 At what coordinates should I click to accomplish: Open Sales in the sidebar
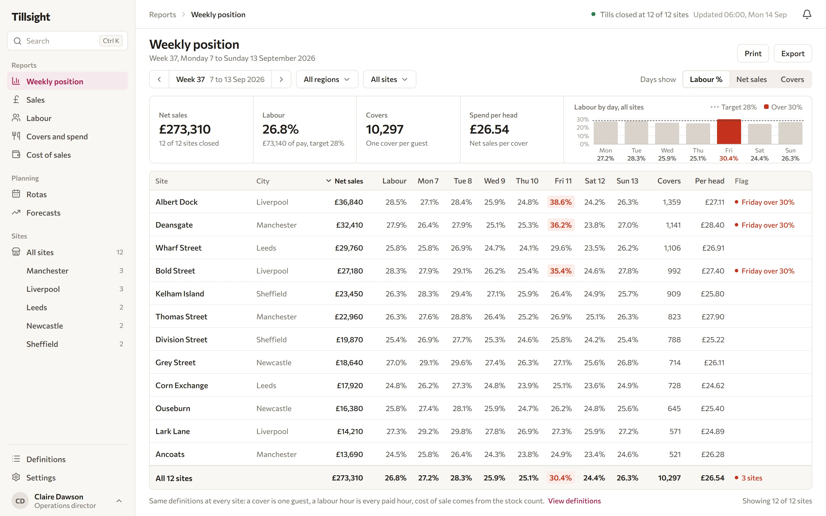67,100
